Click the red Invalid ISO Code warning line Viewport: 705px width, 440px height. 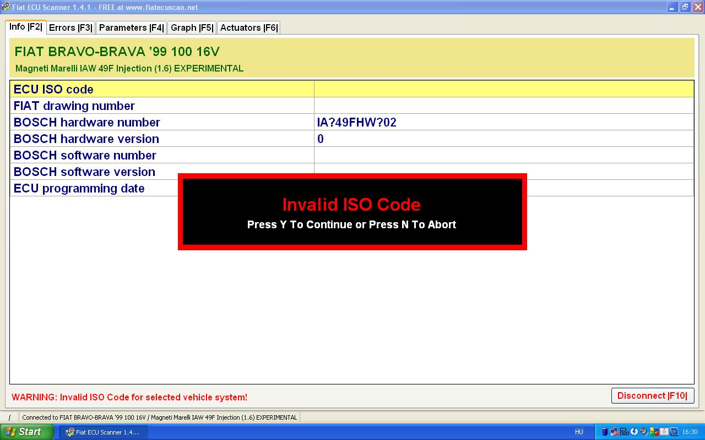pos(129,397)
